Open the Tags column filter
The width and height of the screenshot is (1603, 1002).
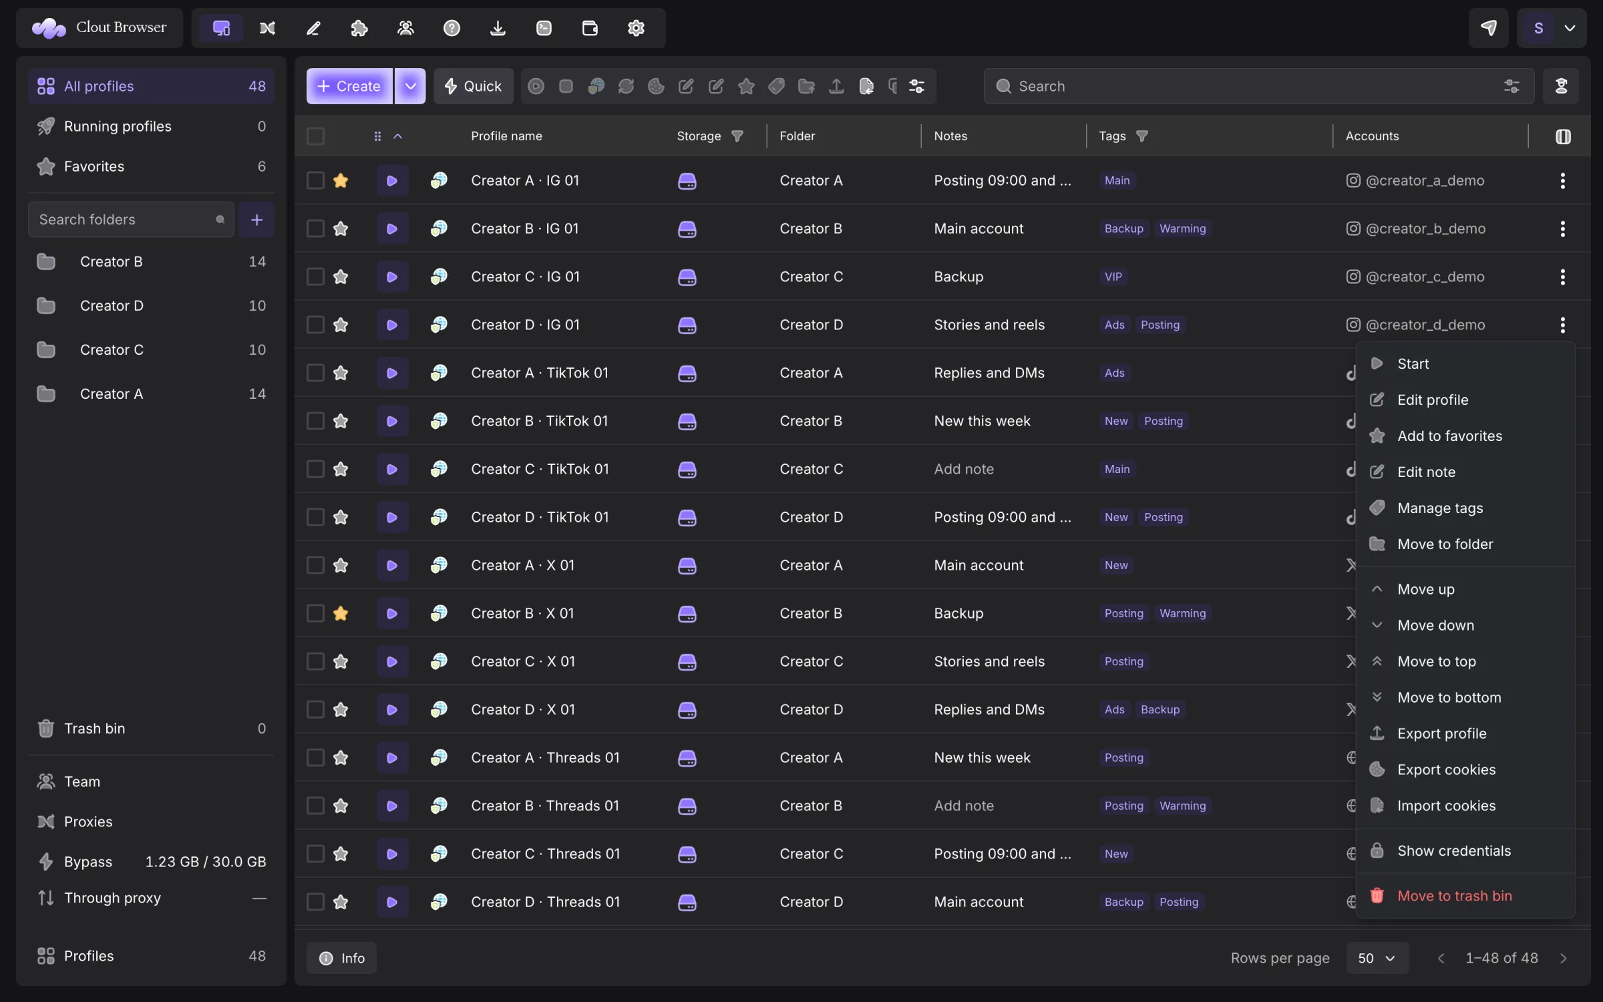click(1142, 136)
